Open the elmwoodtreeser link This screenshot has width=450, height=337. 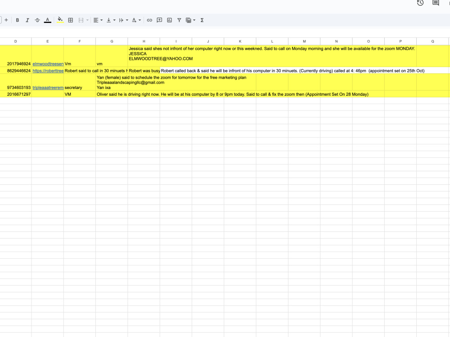[x=48, y=64]
